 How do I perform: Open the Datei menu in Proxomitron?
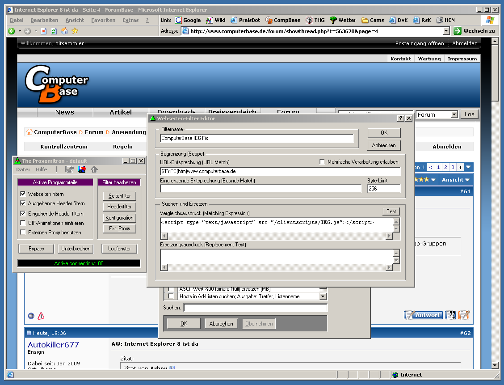click(x=23, y=169)
